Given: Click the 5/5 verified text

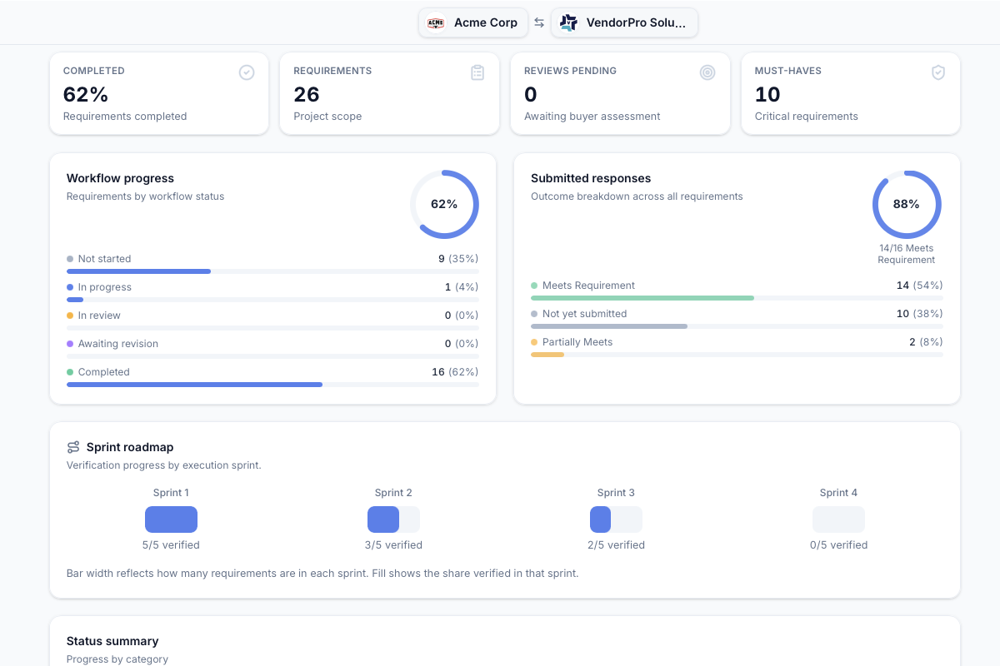Looking at the screenshot, I should [171, 545].
